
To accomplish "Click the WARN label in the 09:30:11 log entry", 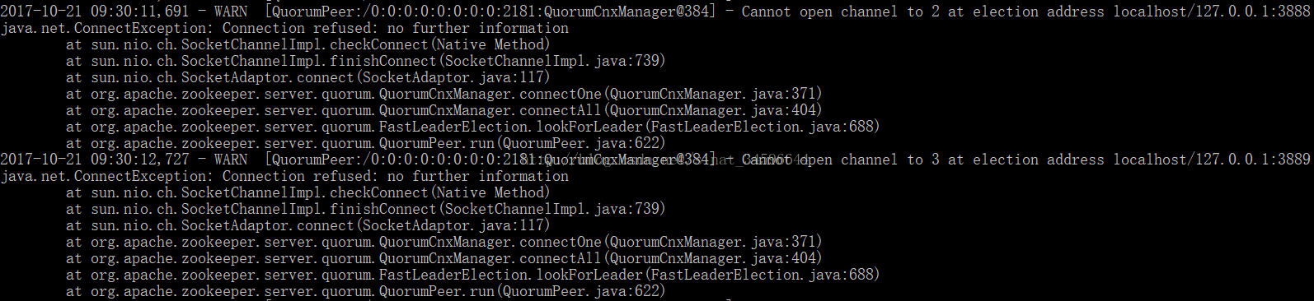I will point(231,12).
